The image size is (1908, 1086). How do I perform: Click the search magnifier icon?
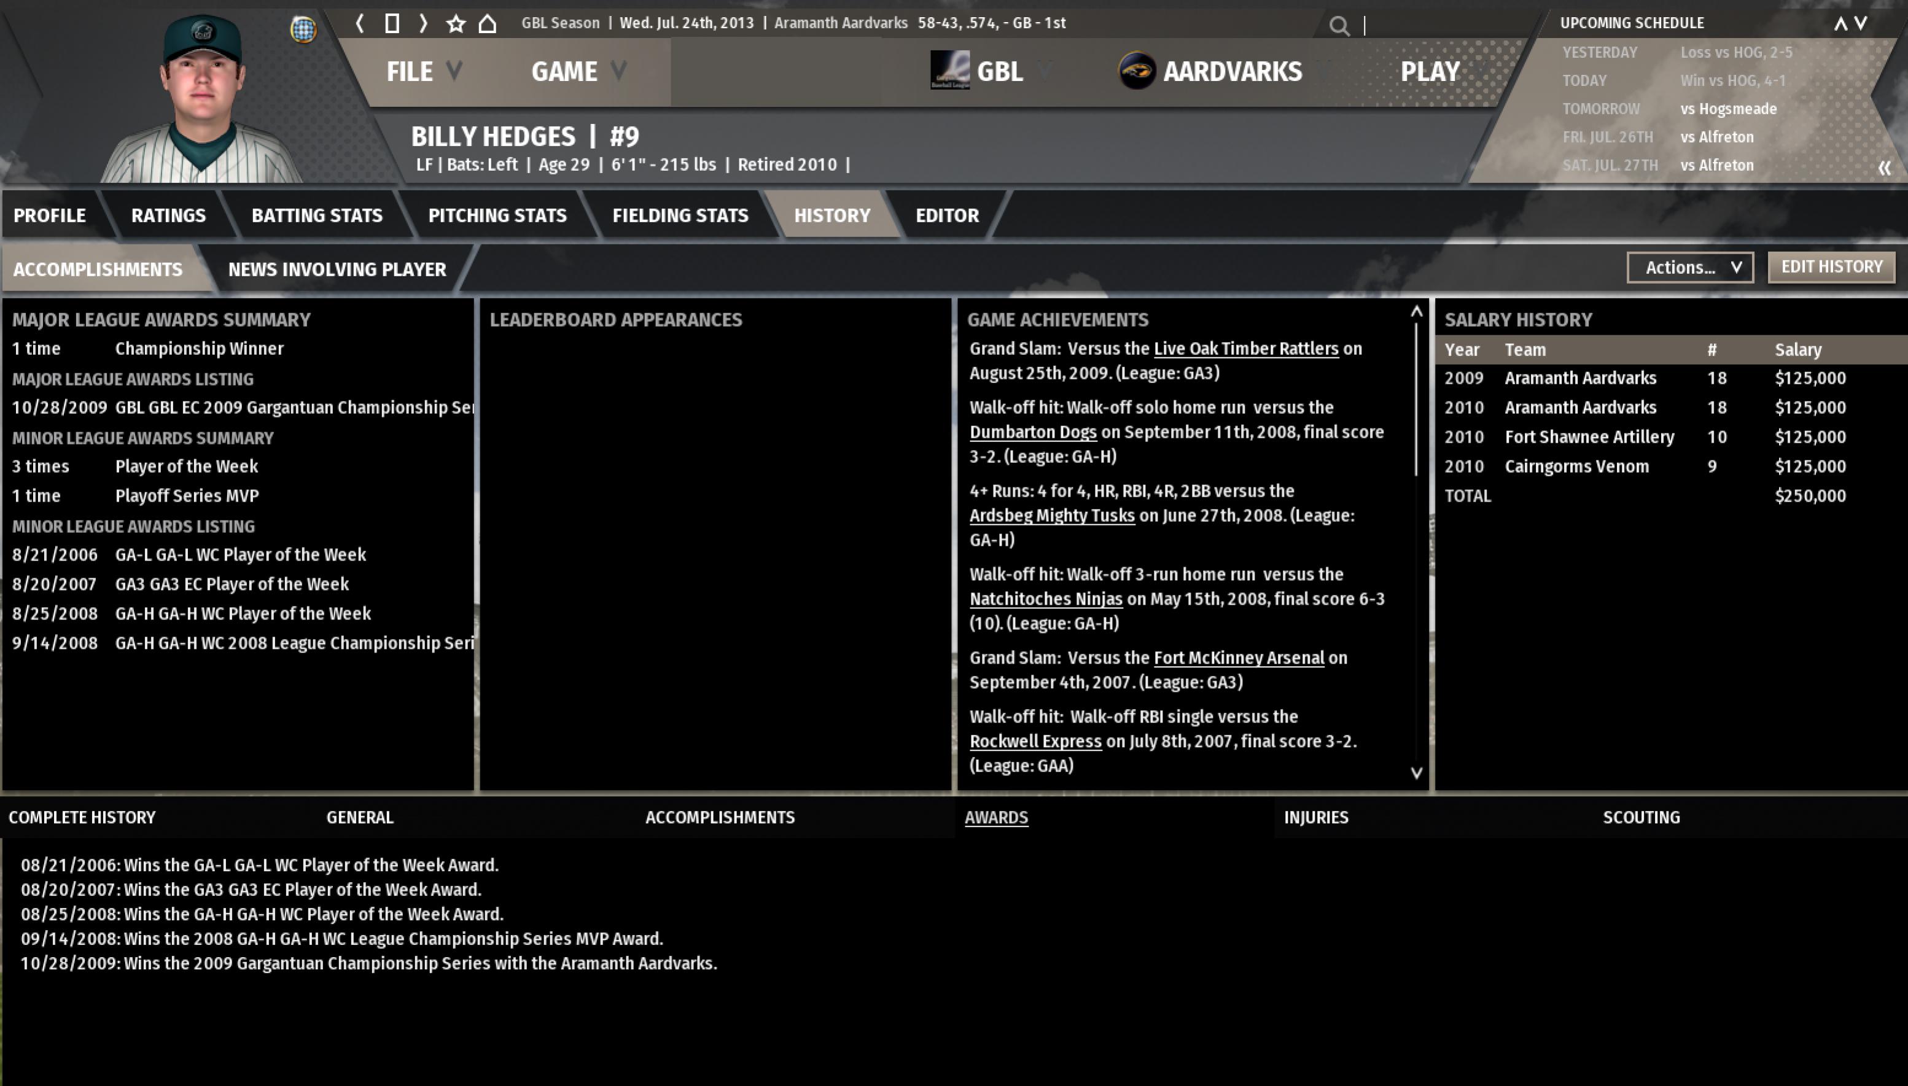[1339, 26]
